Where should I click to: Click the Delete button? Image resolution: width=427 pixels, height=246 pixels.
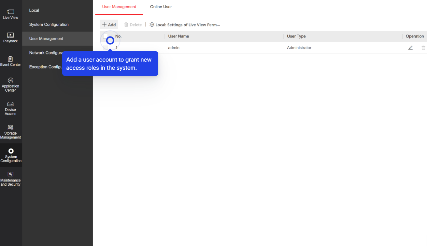click(x=133, y=24)
